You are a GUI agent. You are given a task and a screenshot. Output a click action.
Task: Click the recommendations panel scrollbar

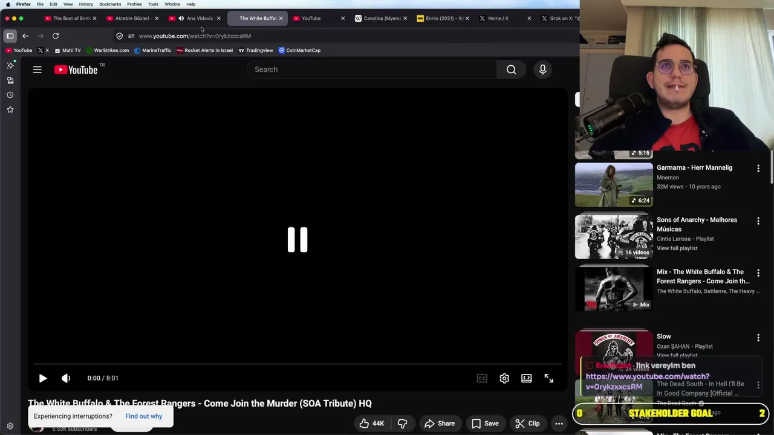click(772, 166)
